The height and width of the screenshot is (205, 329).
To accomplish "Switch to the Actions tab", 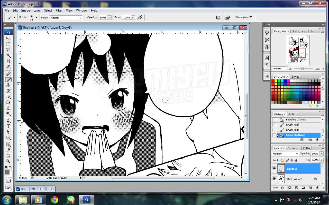I will (293, 114).
